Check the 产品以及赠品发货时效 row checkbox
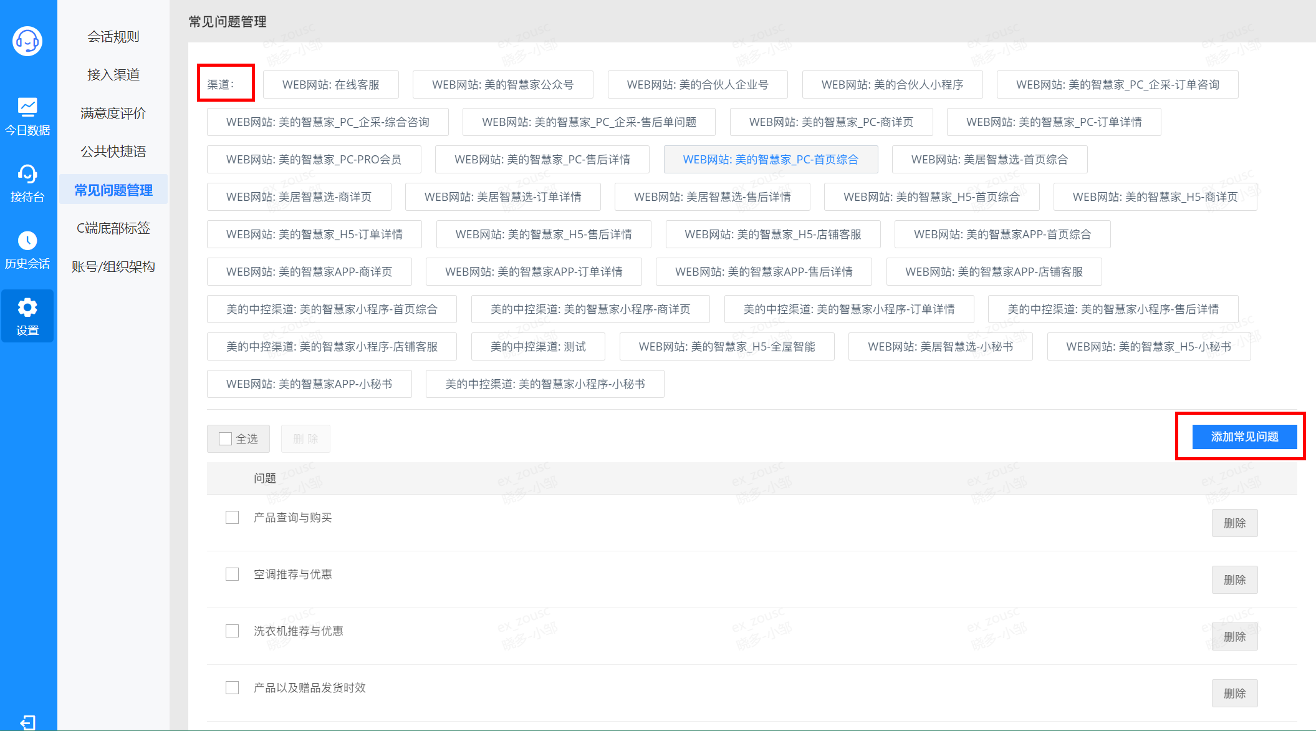This screenshot has height=736, width=1316. pos(233,688)
